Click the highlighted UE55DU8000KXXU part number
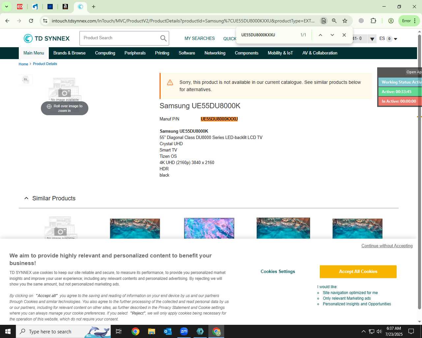This screenshot has height=338, width=422. [219, 119]
